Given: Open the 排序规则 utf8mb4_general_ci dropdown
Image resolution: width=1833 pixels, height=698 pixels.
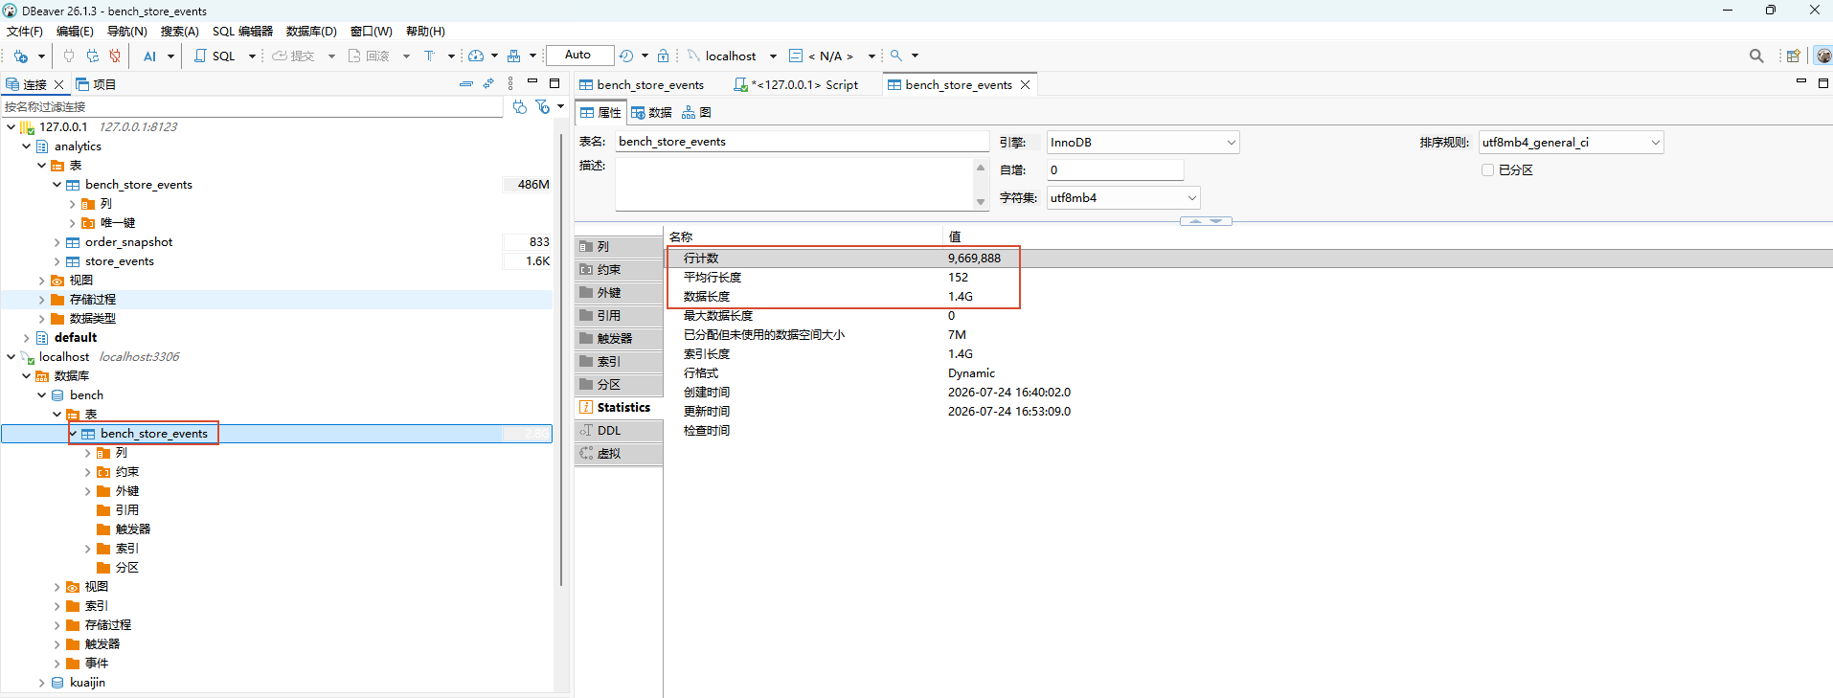Looking at the screenshot, I should pos(1571,142).
